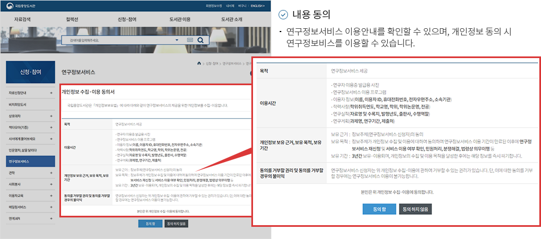Expand the 상호대차 sidebar plus icon
This screenshot has height=239, width=541.
tap(51, 115)
